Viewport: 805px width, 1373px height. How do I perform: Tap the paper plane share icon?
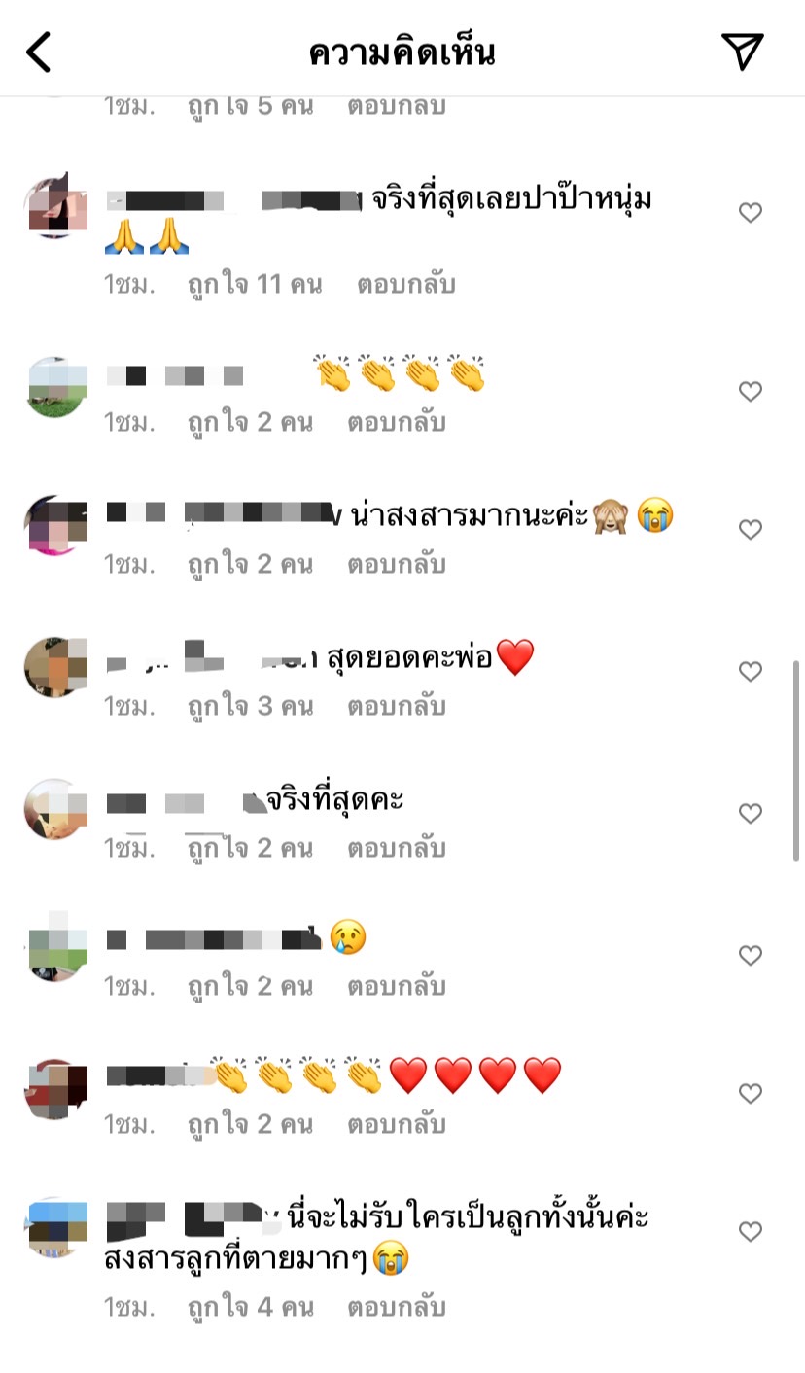point(742,52)
